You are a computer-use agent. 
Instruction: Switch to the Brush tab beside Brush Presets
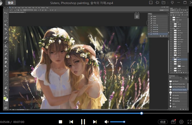tap(177, 76)
